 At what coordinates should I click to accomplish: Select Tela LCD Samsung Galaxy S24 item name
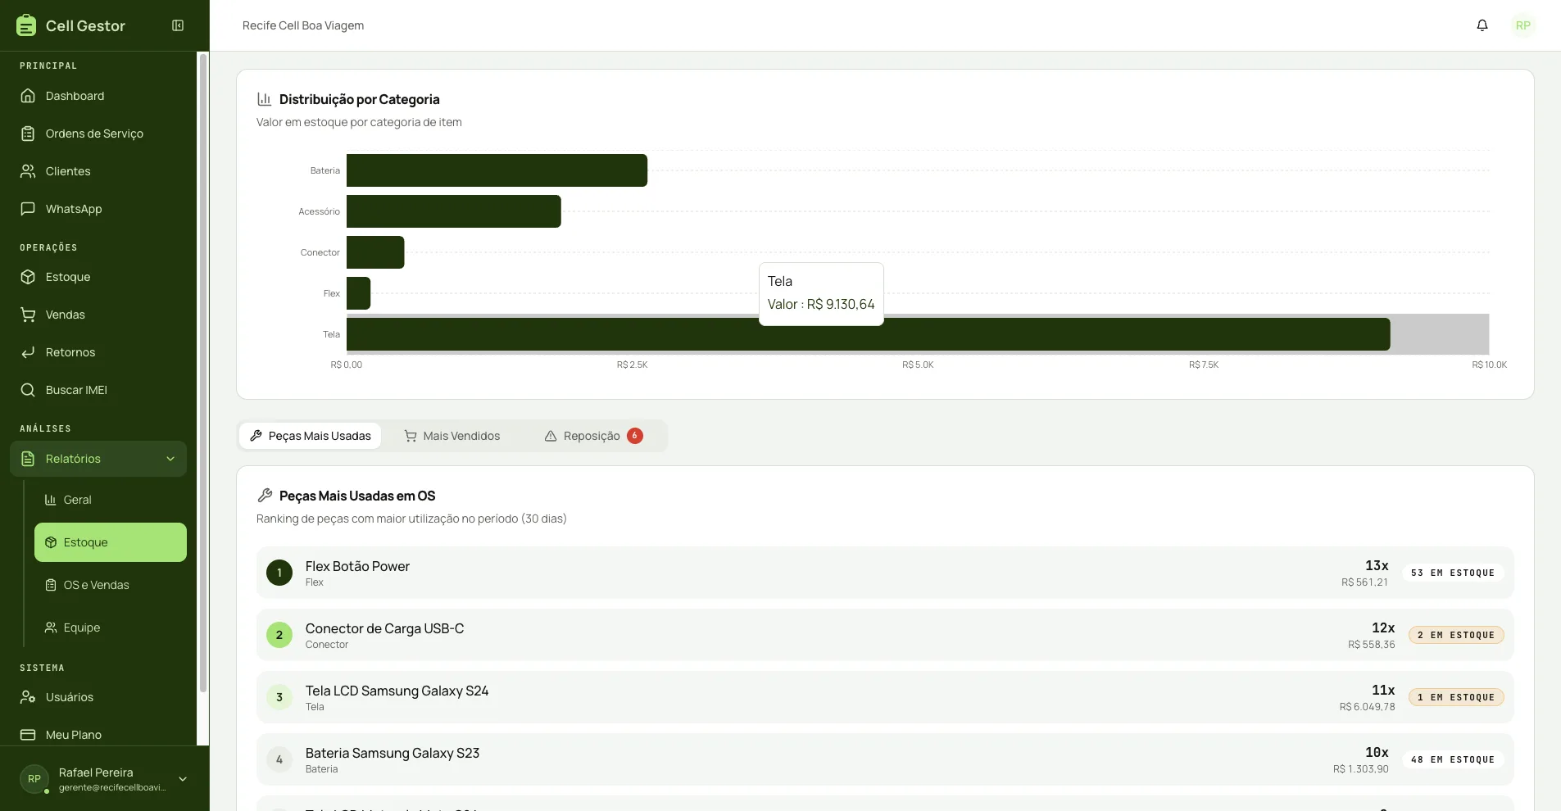(397, 691)
